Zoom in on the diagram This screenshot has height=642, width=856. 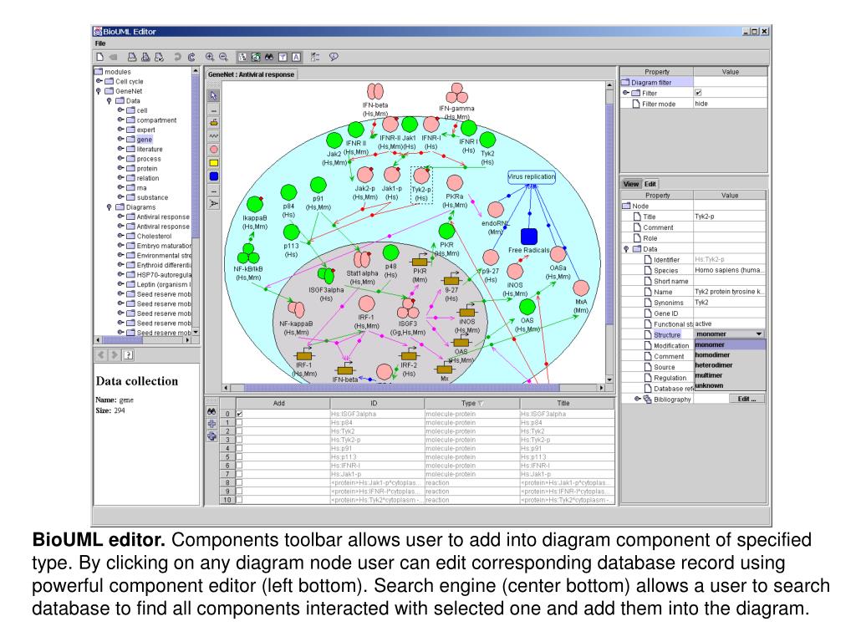tap(210, 57)
